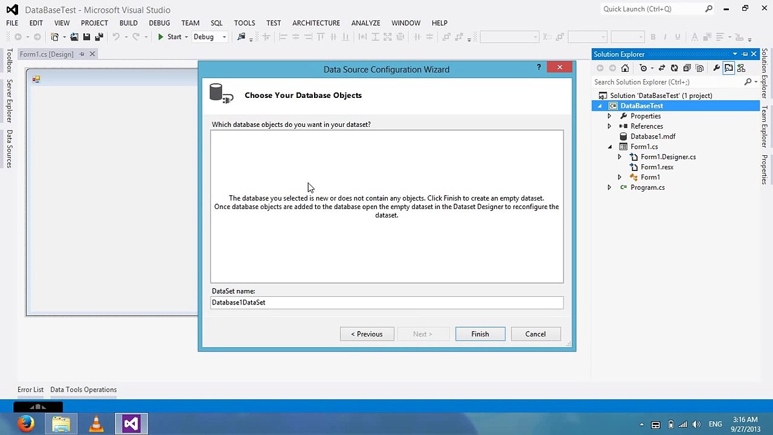Click the Firefox icon in taskbar
The image size is (773, 435).
[25, 424]
